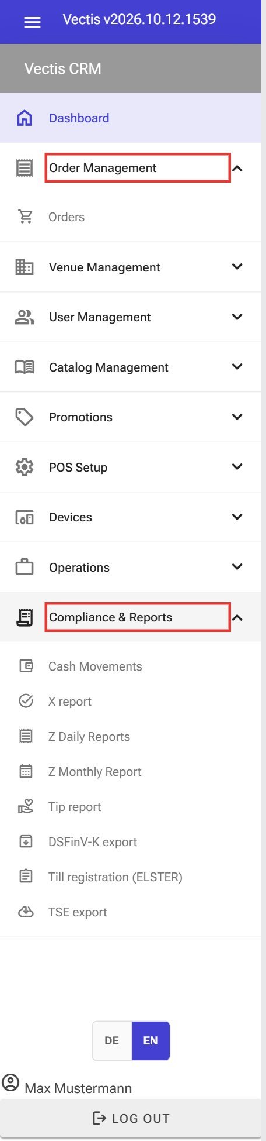This screenshot has width=266, height=1141.
Task: Expand POS Setup chevron
Action: click(x=237, y=467)
